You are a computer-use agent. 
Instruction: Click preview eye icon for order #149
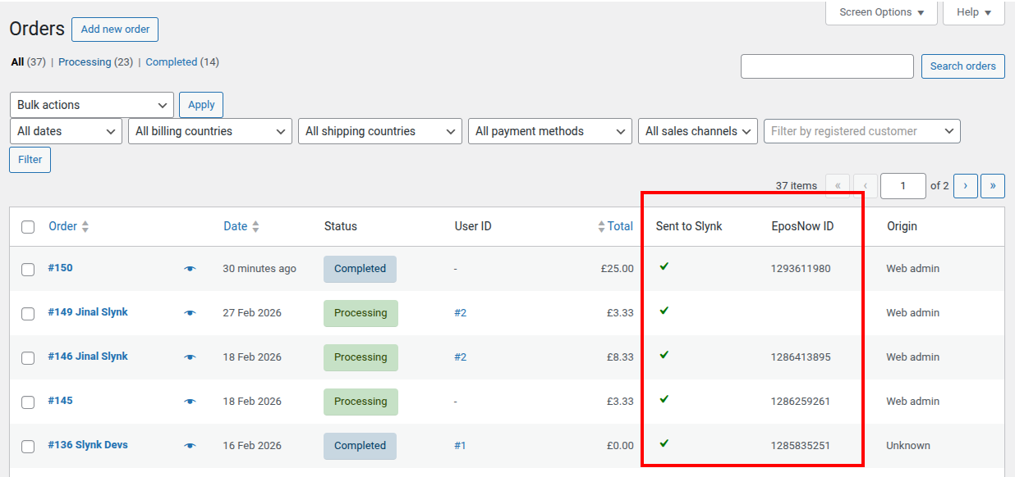[x=190, y=313]
